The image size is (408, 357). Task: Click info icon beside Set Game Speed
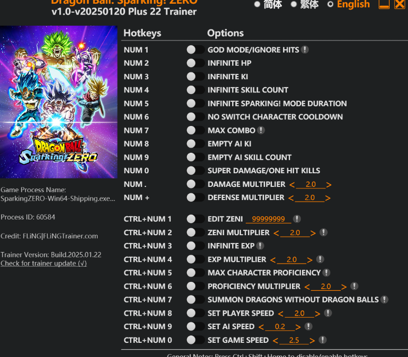click(x=322, y=340)
